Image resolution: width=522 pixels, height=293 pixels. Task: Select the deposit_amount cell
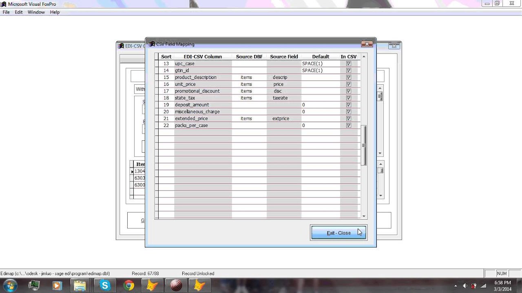203,105
